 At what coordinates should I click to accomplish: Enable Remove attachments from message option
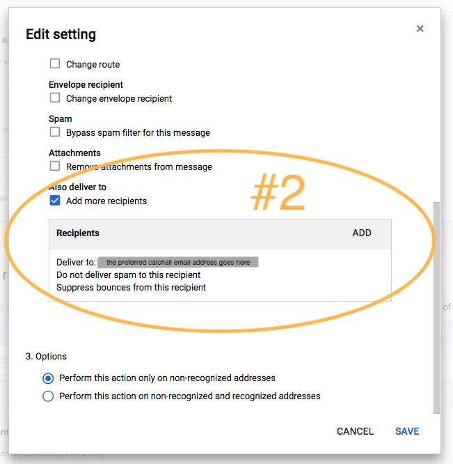pos(55,166)
